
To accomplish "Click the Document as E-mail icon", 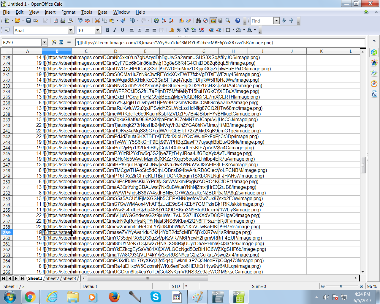I will coord(36,20).
